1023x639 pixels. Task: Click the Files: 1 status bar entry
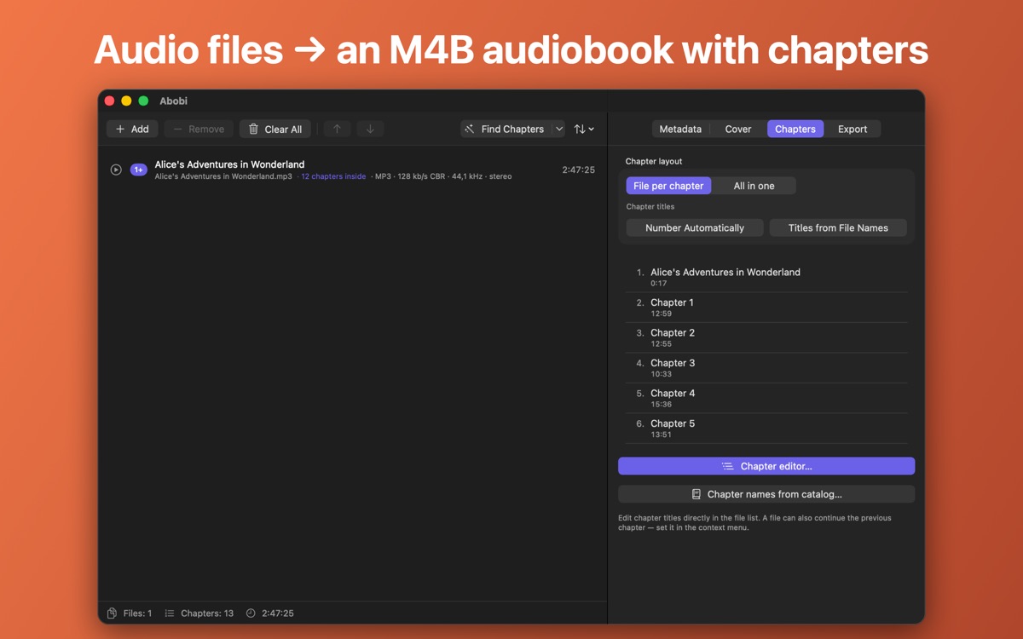point(130,613)
